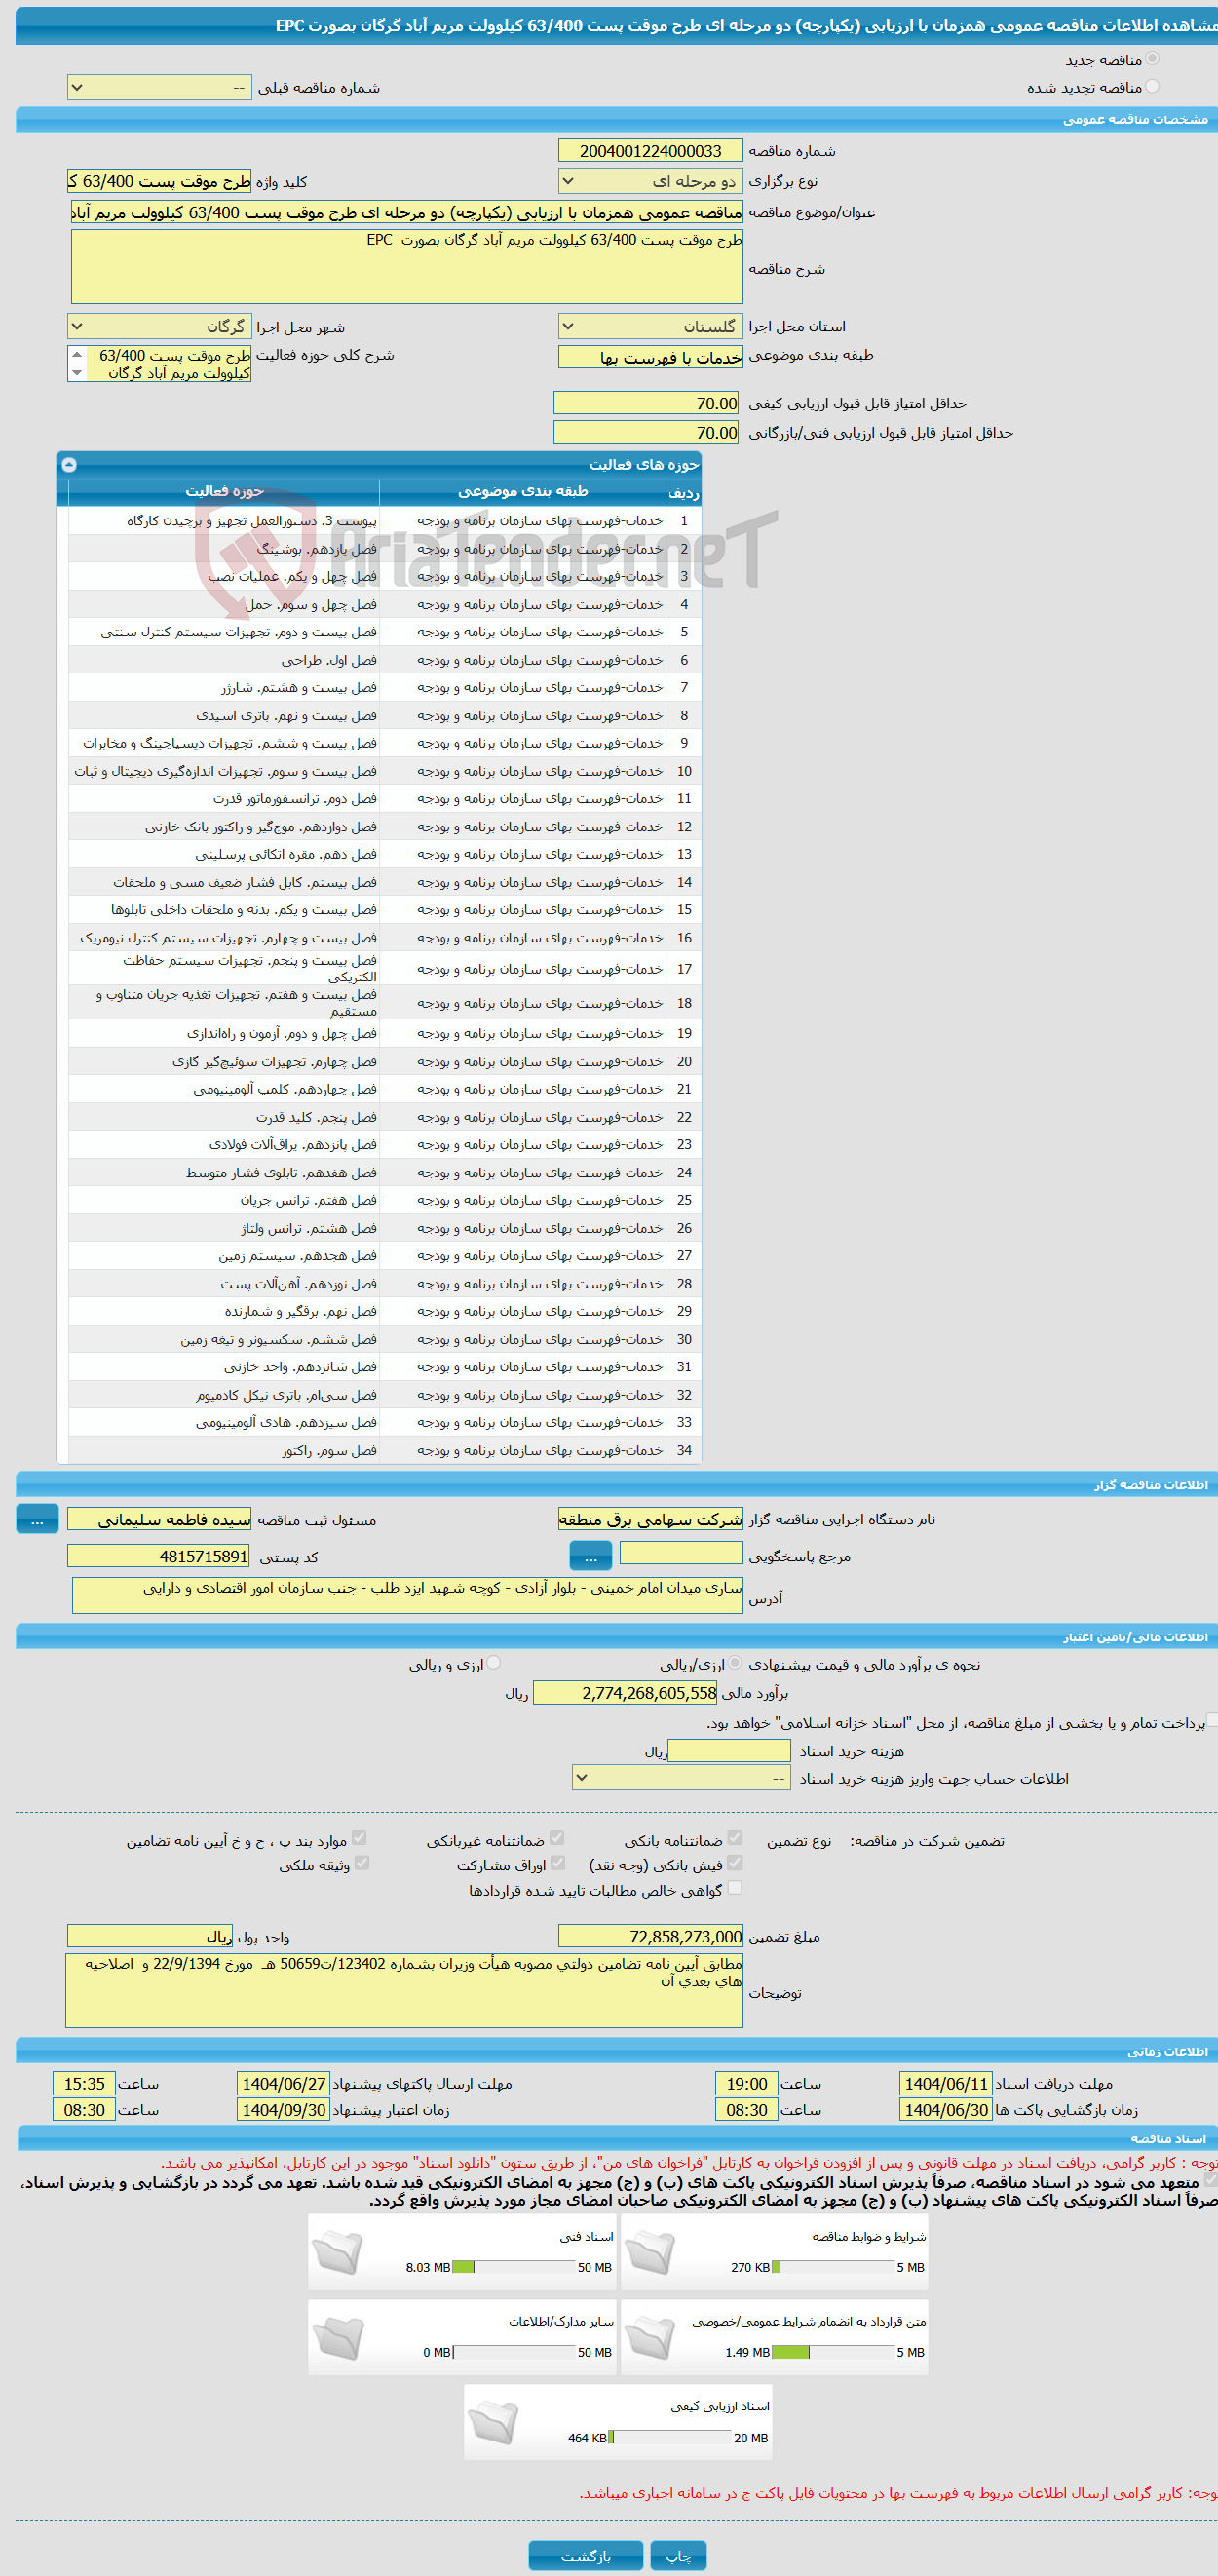Image resolution: width=1218 pixels, height=2576 pixels.
Task: Click the مبلغ تضمین field
Action: click(x=650, y=1937)
